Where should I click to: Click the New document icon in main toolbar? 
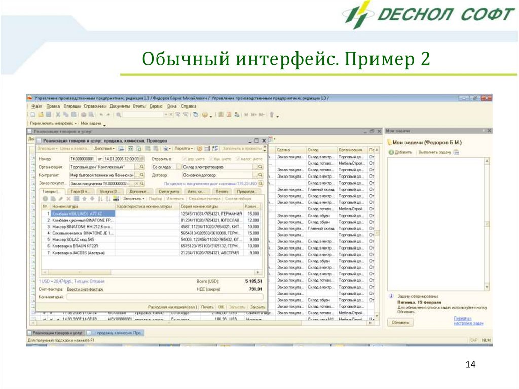[x=33, y=115]
